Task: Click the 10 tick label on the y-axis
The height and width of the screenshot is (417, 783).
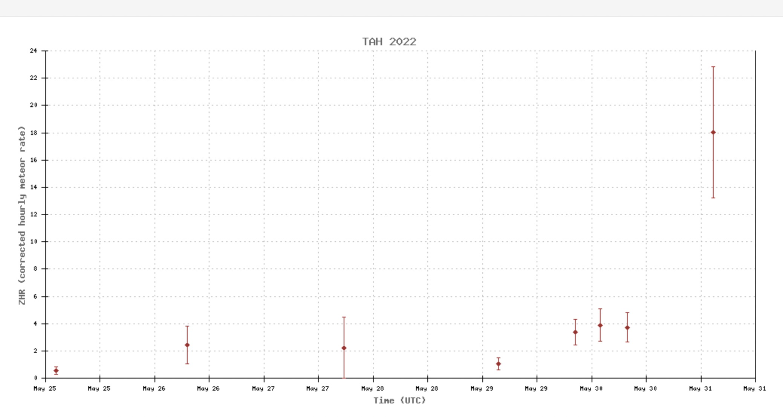Action: (34, 242)
